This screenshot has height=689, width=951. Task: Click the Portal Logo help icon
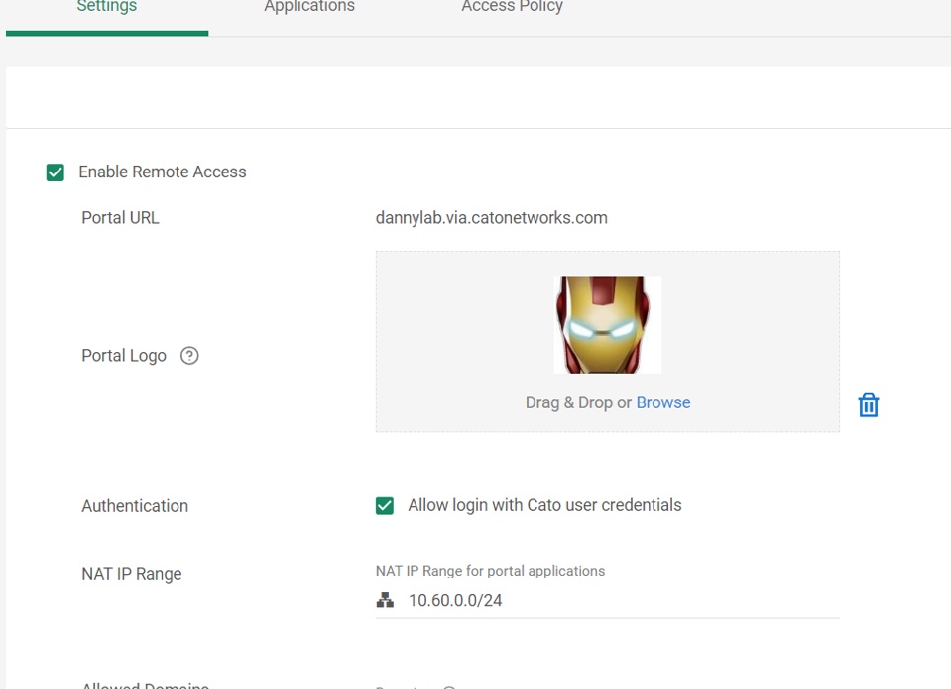coord(189,356)
